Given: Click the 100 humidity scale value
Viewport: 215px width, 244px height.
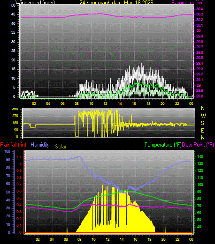Looking at the screenshot, I should (x=7, y=151).
